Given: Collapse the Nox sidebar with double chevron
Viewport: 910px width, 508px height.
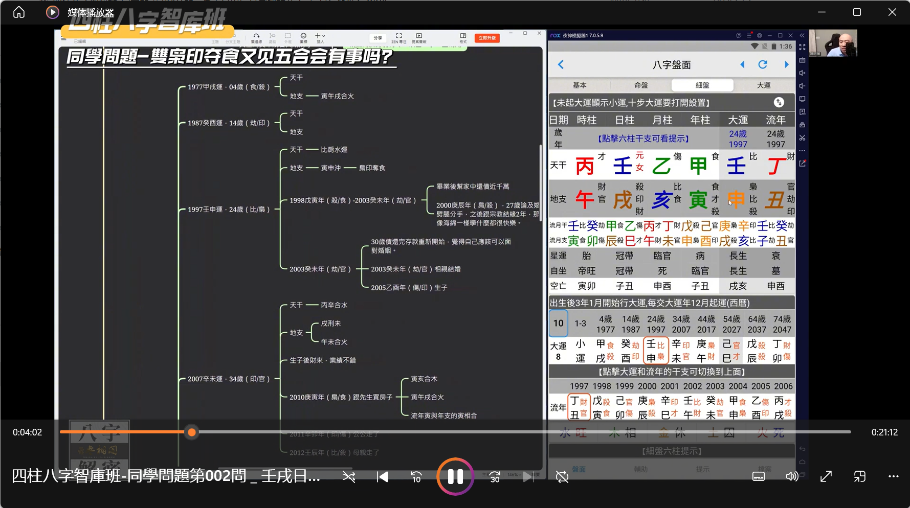Looking at the screenshot, I should pyautogui.click(x=802, y=35).
